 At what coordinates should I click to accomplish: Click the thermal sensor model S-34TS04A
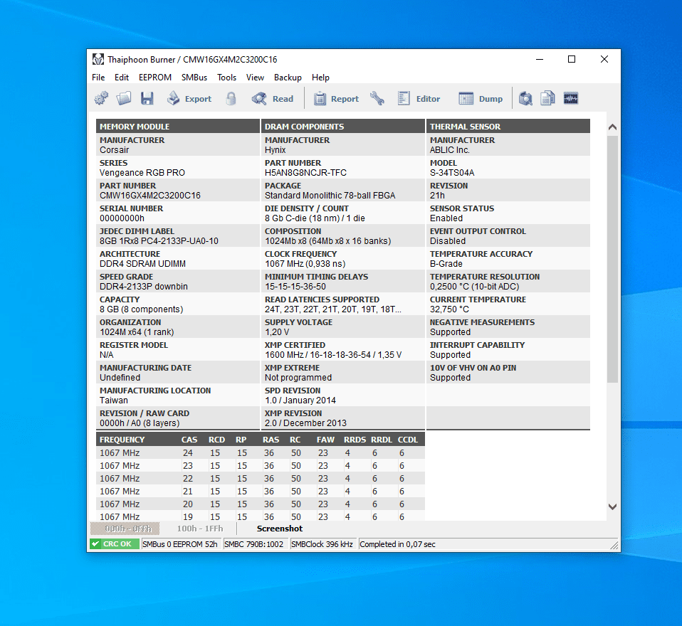point(452,173)
